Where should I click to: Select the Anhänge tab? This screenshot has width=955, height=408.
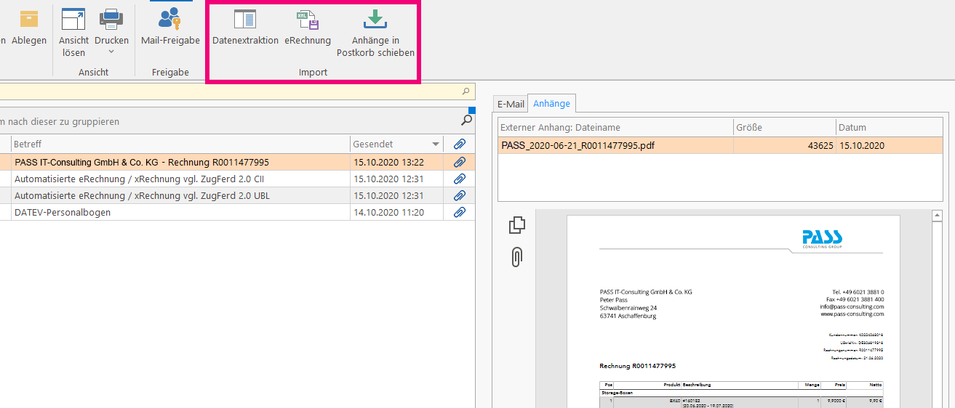click(551, 104)
